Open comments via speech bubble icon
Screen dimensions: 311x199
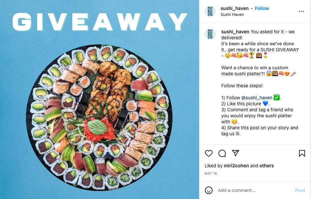coord(222,153)
